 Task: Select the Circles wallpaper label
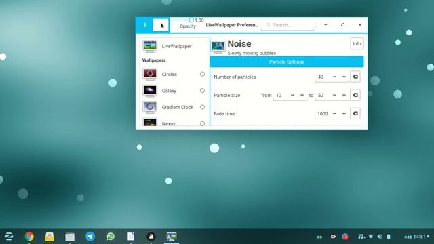[169, 74]
